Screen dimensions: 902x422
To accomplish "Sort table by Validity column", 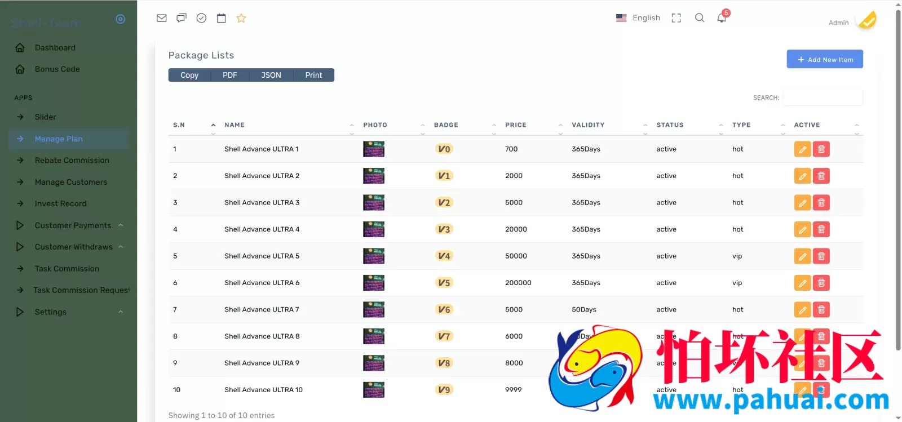I will tap(609, 125).
